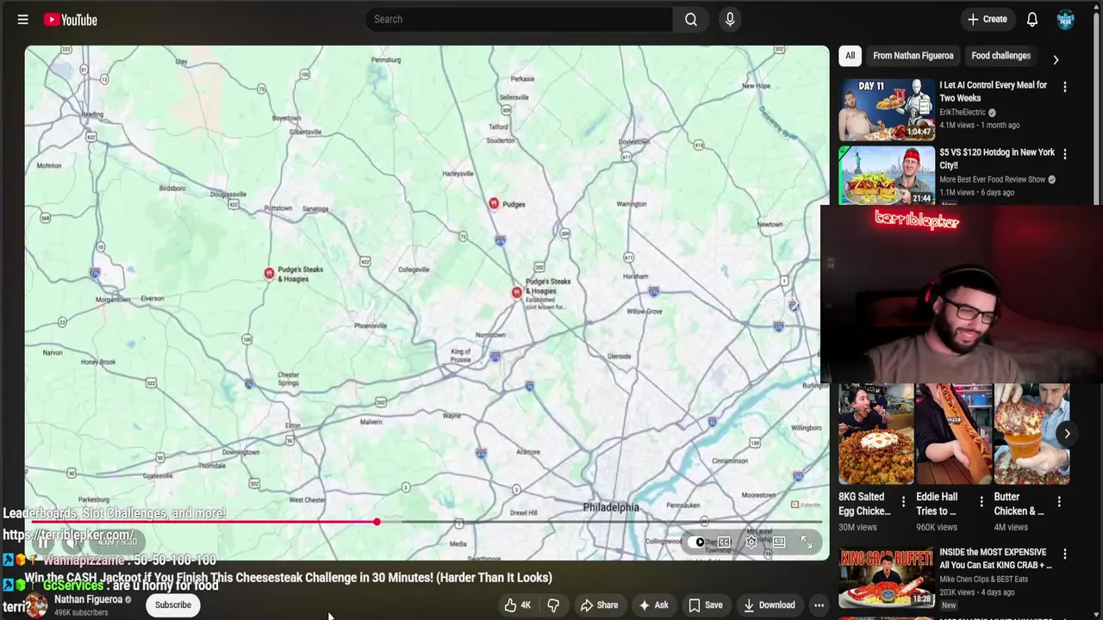Open more actions below the video

pos(819,605)
